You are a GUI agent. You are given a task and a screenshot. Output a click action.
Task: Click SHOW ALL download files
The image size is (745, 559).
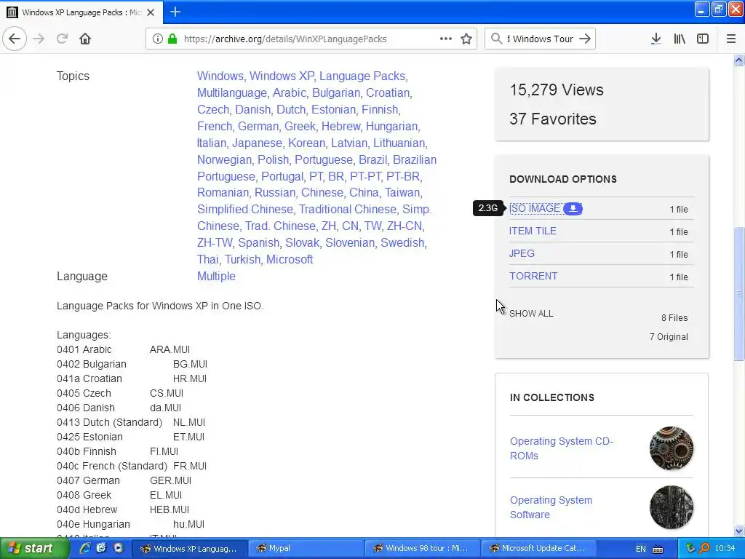tap(531, 314)
